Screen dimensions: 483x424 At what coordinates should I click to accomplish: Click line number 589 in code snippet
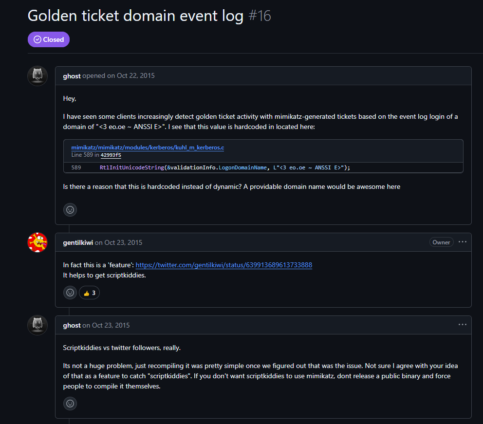click(x=76, y=167)
